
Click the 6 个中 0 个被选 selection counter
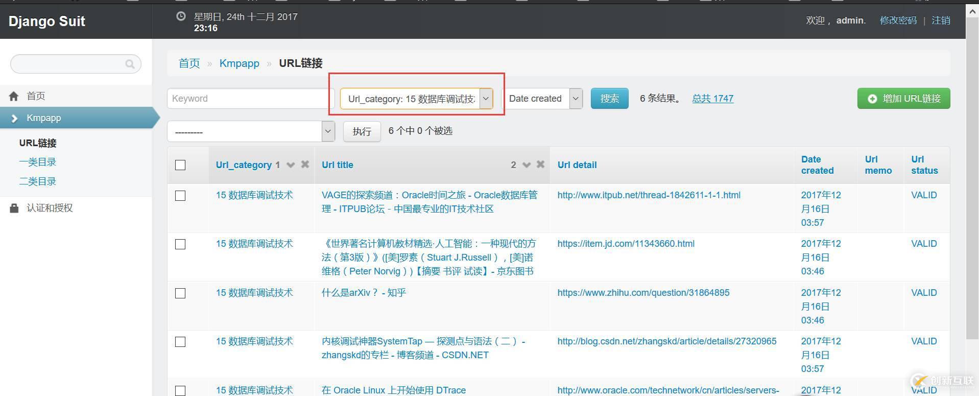(x=420, y=131)
